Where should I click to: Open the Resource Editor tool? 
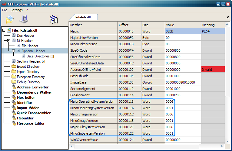[x=31, y=123]
